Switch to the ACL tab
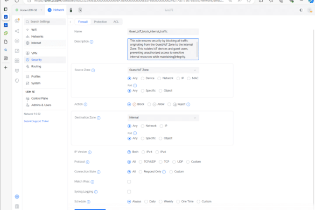Image resolution: width=315 pixels, height=210 pixels. coord(116,22)
